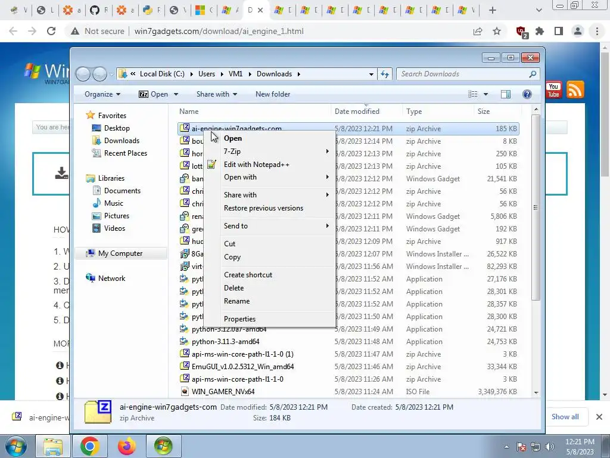The image size is (610, 458).
Task: Sort files by Name column
Action: pyautogui.click(x=254, y=112)
